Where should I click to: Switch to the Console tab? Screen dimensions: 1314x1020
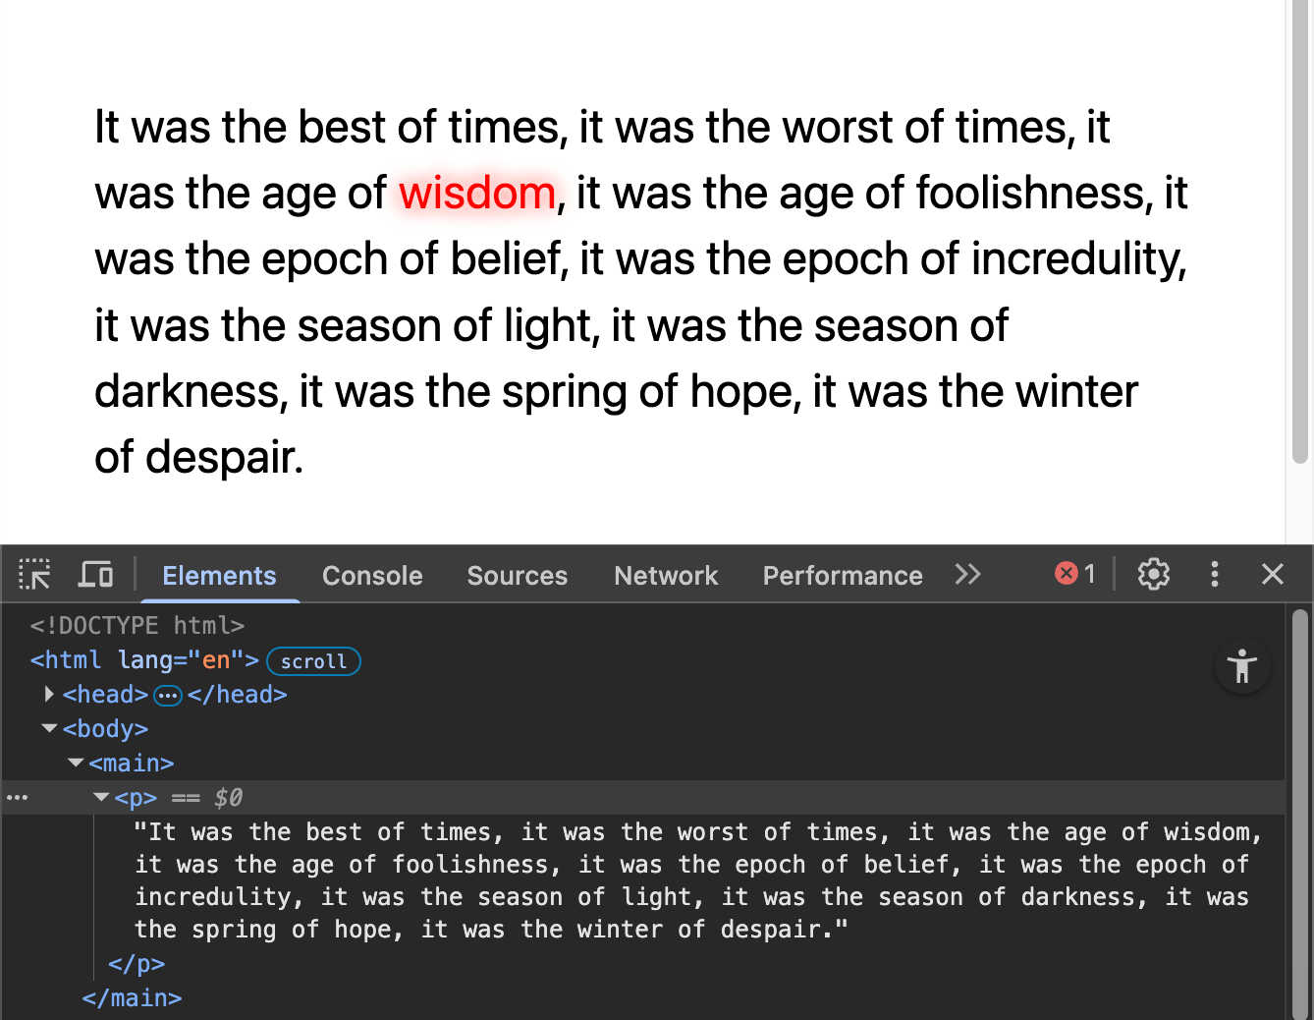(x=372, y=576)
